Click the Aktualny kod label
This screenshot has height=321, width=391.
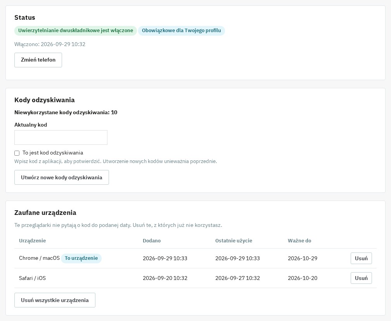pos(31,125)
